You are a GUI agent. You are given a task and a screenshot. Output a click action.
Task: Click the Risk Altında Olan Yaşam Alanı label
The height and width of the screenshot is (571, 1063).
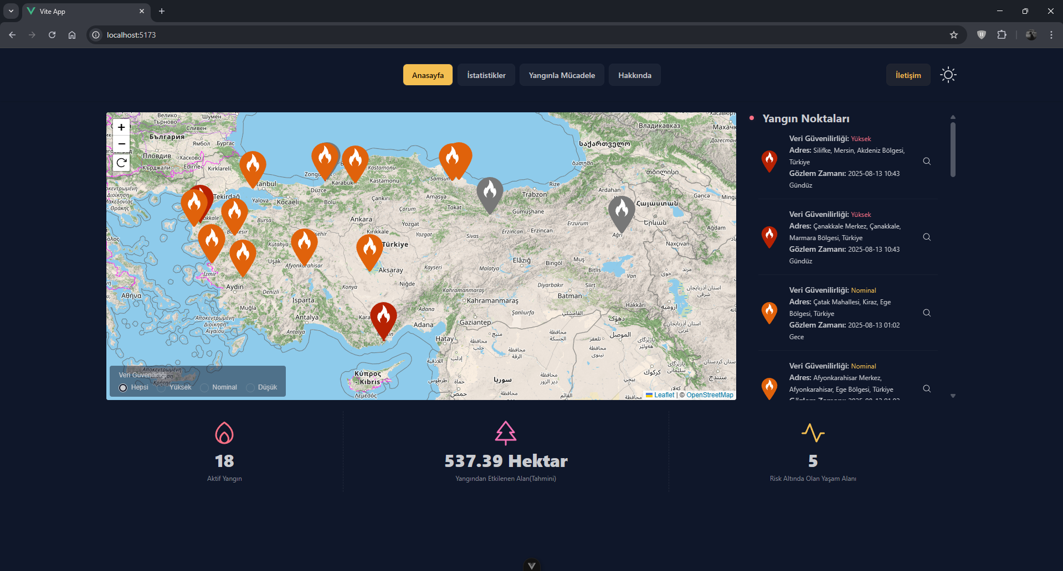[x=813, y=479]
